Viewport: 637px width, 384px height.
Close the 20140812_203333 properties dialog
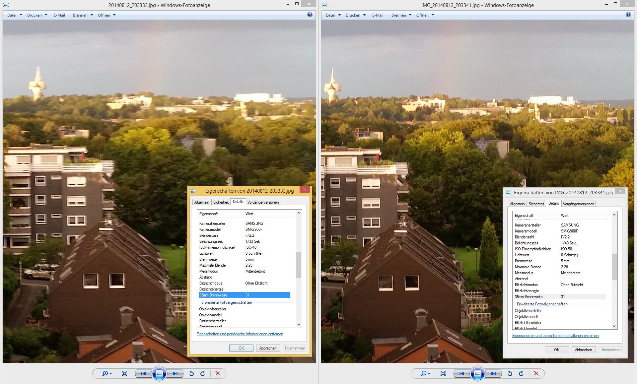pyautogui.click(x=305, y=189)
